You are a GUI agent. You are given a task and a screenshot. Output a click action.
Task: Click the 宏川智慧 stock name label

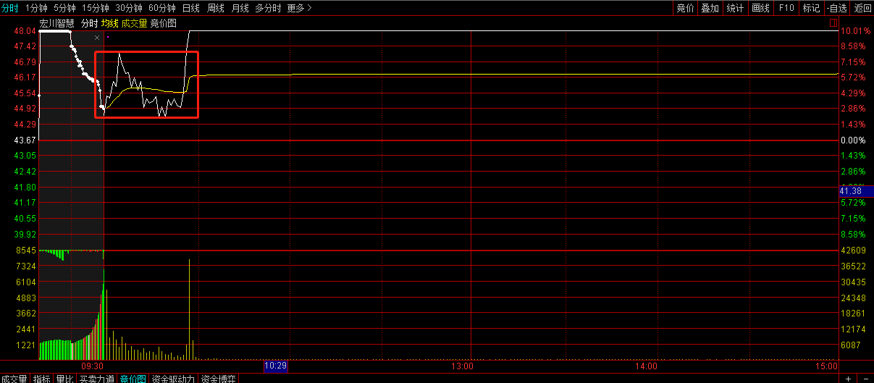pos(56,23)
